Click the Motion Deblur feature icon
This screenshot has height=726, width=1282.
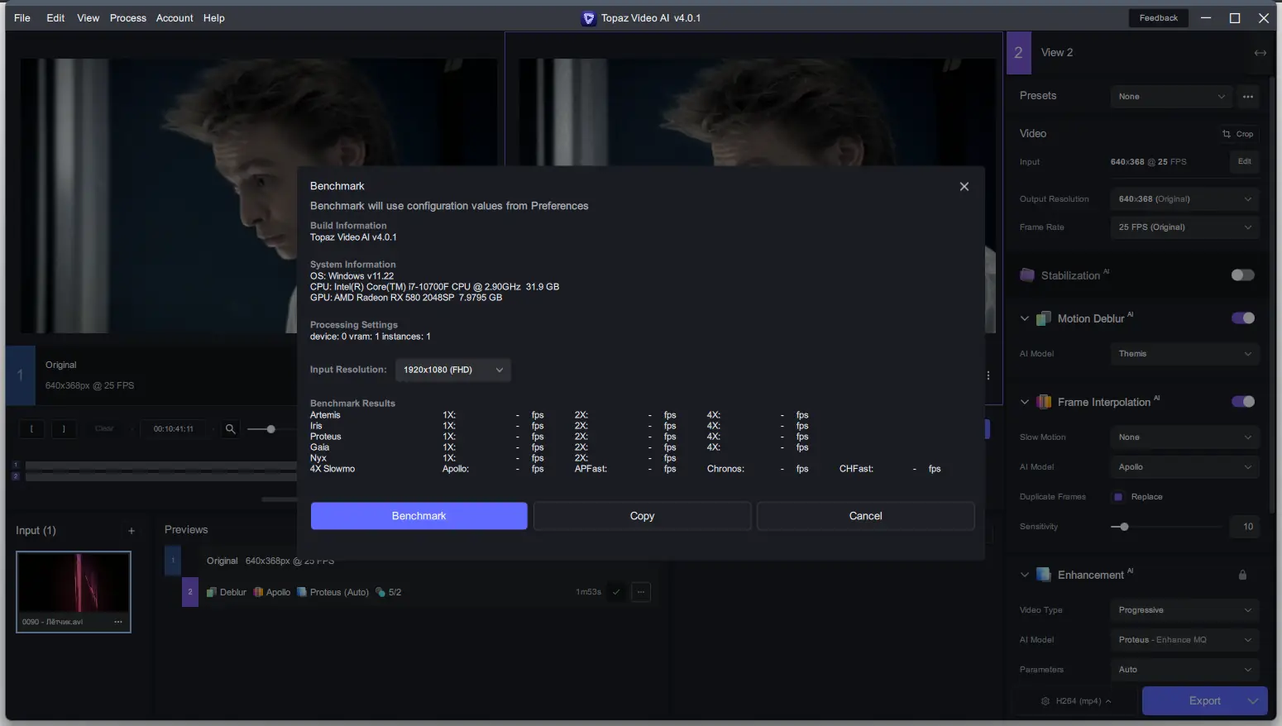coord(1044,318)
